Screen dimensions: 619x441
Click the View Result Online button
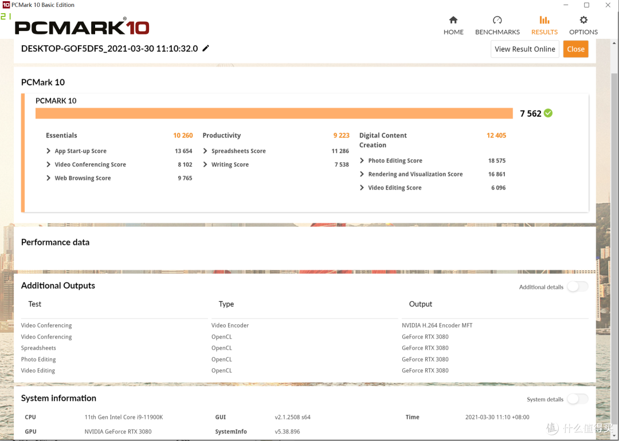pyautogui.click(x=524, y=49)
